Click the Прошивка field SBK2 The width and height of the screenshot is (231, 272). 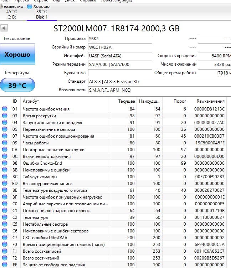tap(120, 39)
